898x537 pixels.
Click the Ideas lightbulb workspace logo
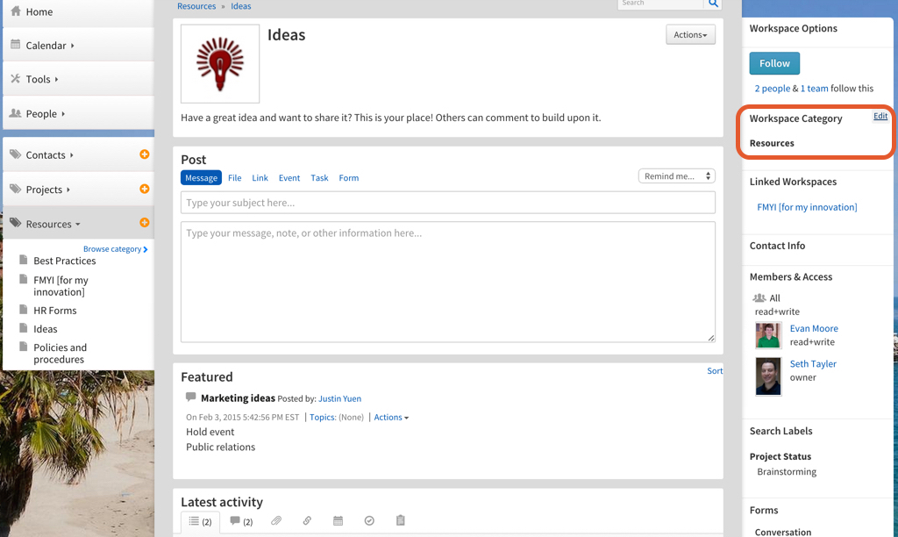click(x=220, y=64)
